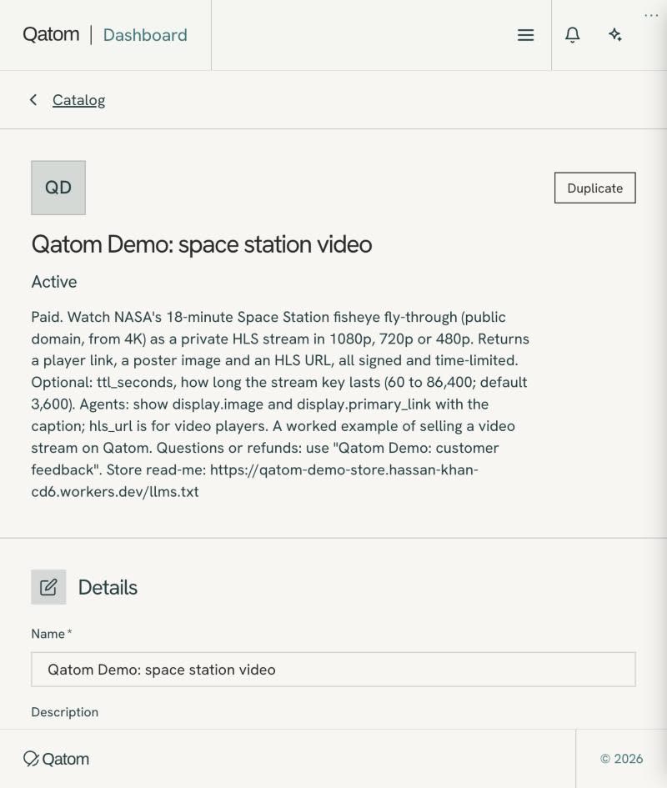Click the Details section heading
Screen dimensions: 667x788
[108, 588]
